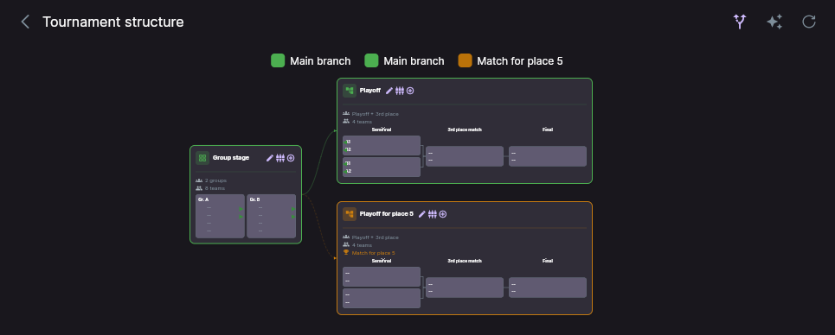835x335 pixels.
Task: Click the Group stage title
Action: click(x=230, y=157)
